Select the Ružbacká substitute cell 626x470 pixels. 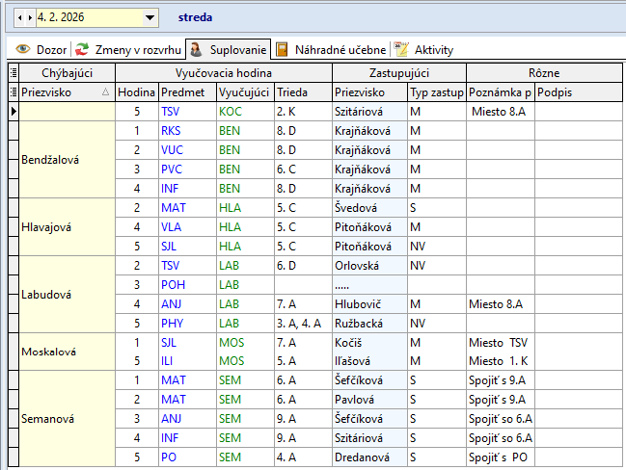[x=369, y=324]
